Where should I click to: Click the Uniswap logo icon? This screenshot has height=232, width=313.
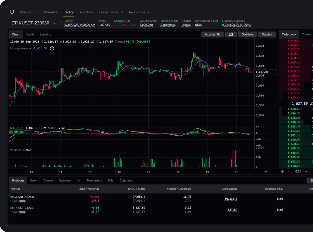point(12,12)
